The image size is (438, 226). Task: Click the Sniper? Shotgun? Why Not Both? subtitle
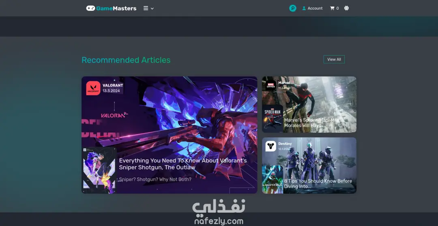pos(155,179)
